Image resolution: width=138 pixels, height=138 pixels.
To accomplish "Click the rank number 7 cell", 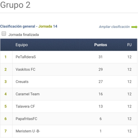I will pos(5,131).
